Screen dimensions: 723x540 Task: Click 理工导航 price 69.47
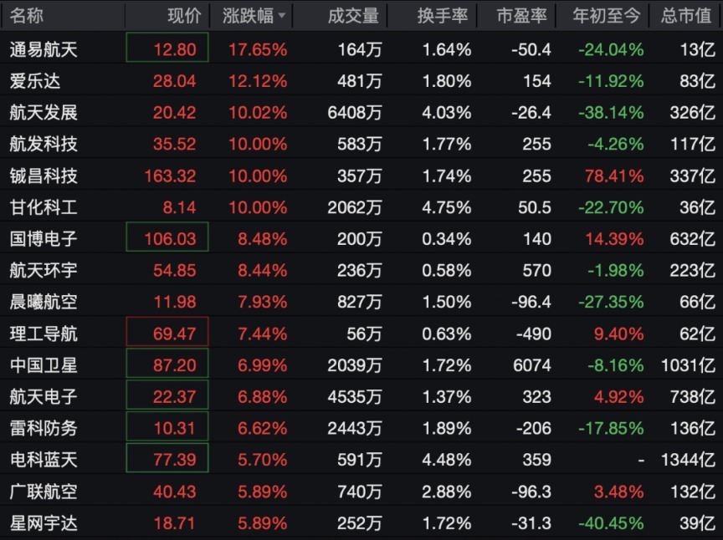tap(175, 334)
